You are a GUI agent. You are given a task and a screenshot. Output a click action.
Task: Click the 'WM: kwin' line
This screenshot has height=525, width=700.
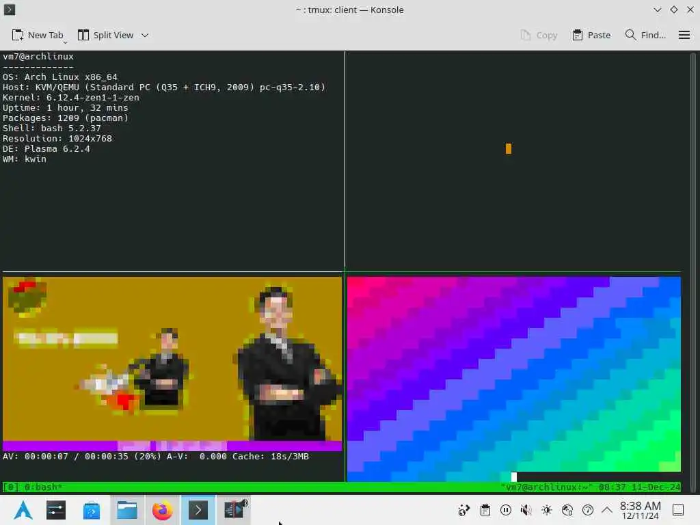click(x=25, y=159)
